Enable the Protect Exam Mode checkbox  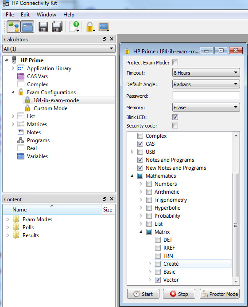pyautogui.click(x=175, y=63)
